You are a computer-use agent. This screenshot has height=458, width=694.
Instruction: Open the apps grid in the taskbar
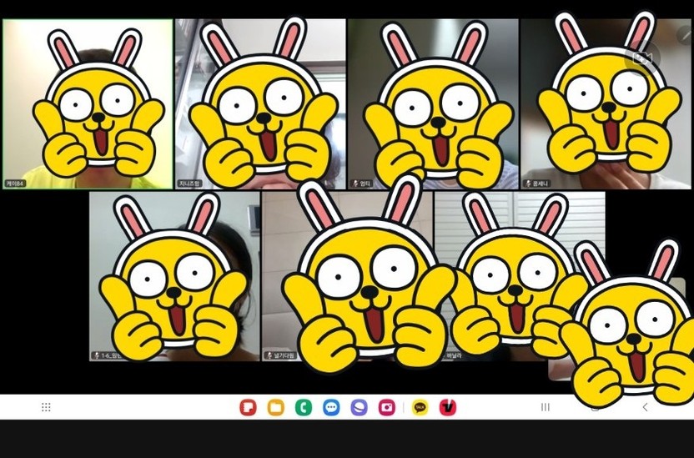(46, 407)
